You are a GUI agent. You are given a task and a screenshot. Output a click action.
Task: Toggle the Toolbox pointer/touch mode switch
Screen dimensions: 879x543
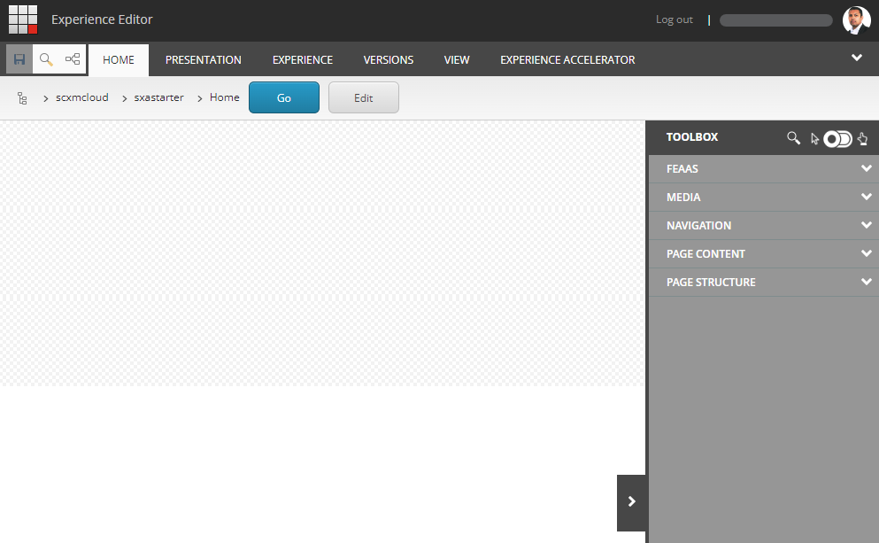838,138
